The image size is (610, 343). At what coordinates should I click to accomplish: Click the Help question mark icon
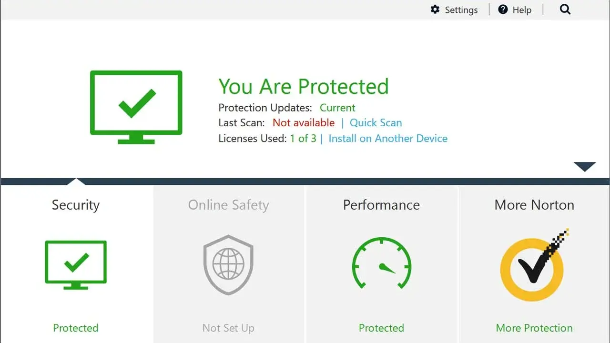(503, 10)
